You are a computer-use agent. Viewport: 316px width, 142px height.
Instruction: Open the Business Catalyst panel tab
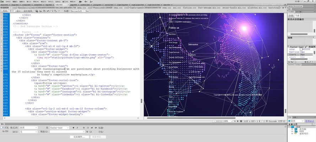point(294,65)
